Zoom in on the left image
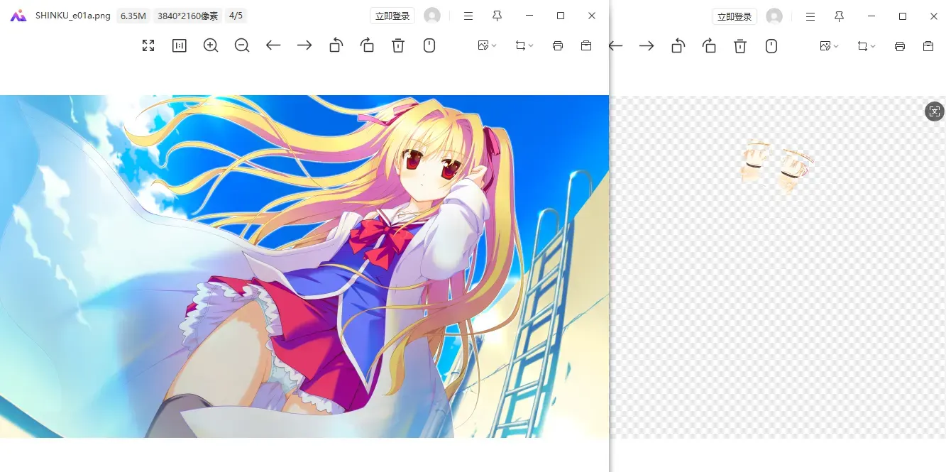 click(x=211, y=45)
